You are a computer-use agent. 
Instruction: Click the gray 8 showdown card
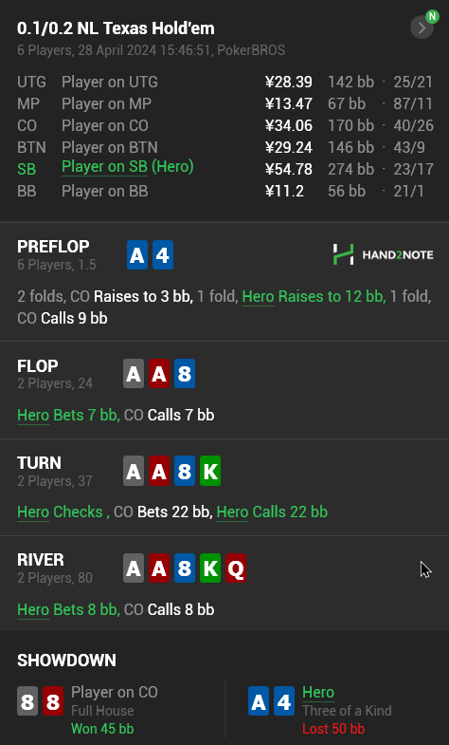point(27,700)
